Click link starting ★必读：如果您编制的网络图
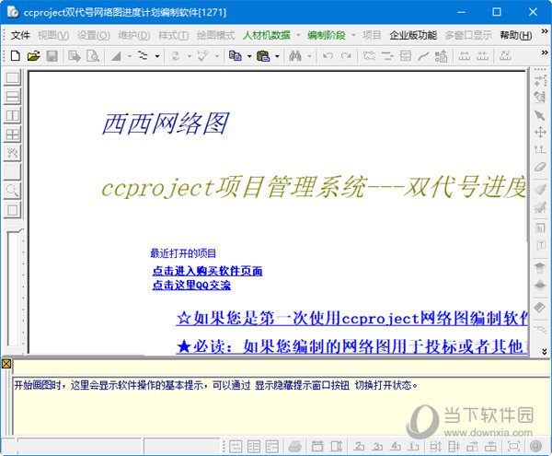The height and width of the screenshot is (456, 552). pyautogui.click(x=351, y=346)
